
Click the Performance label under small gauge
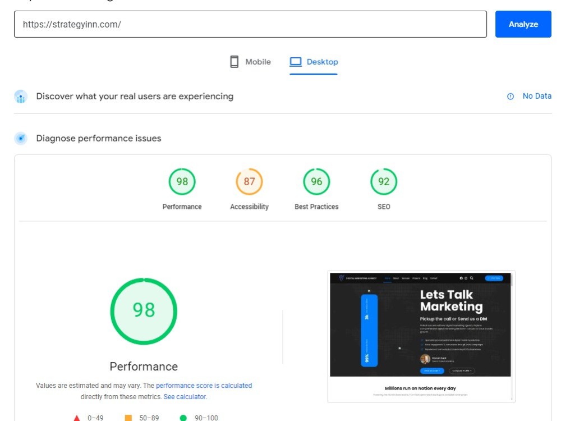tap(182, 207)
